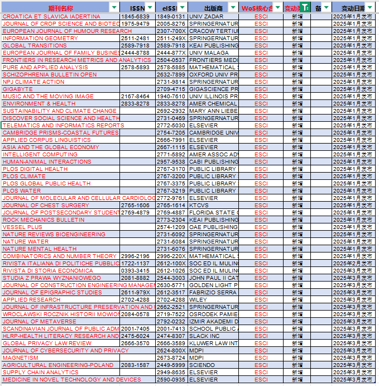This screenshot has width=379, height=386.
Task: Select ISSN cell 2511-2481
Action: [x=137, y=39]
